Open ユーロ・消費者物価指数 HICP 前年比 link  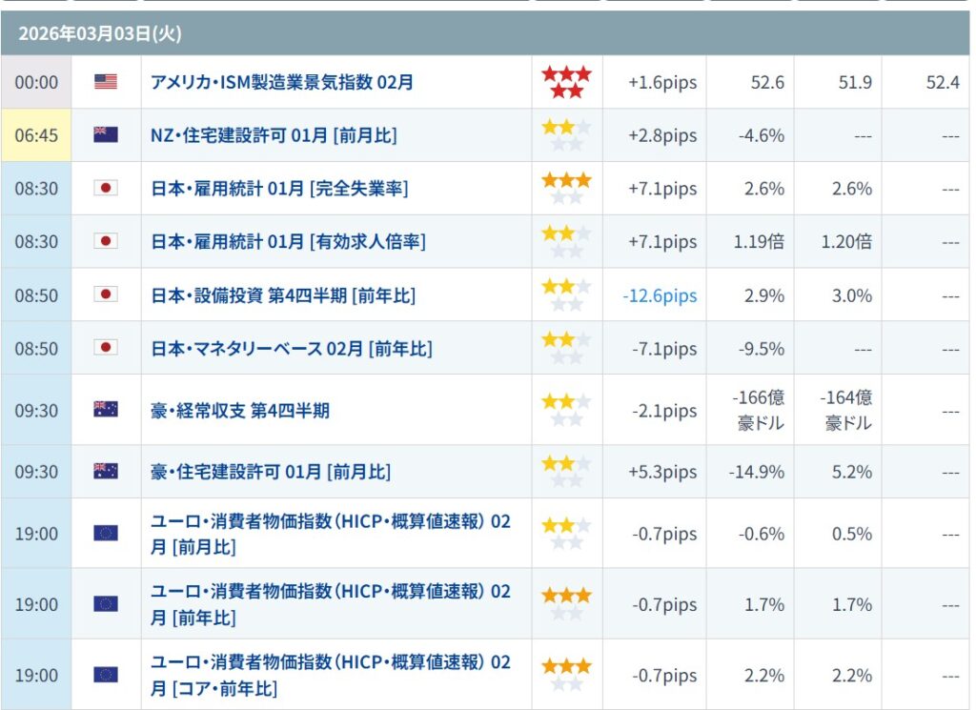tap(330, 604)
